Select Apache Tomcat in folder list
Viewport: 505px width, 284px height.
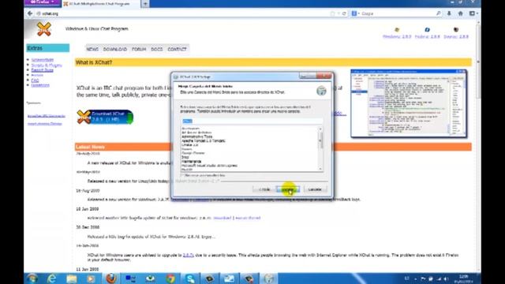[204, 140]
